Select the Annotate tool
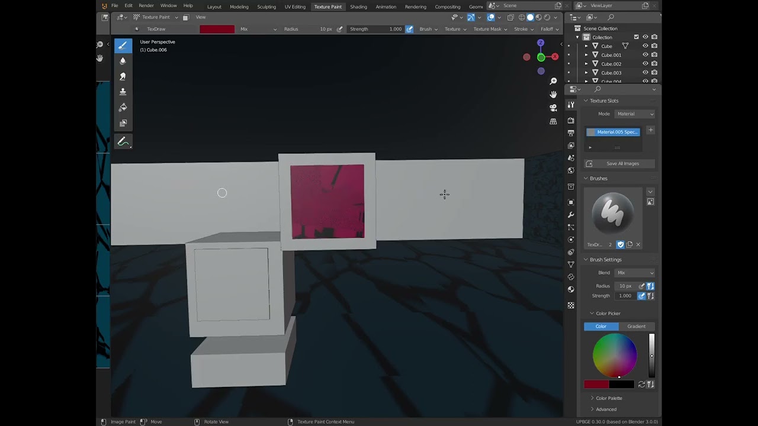 [123, 141]
